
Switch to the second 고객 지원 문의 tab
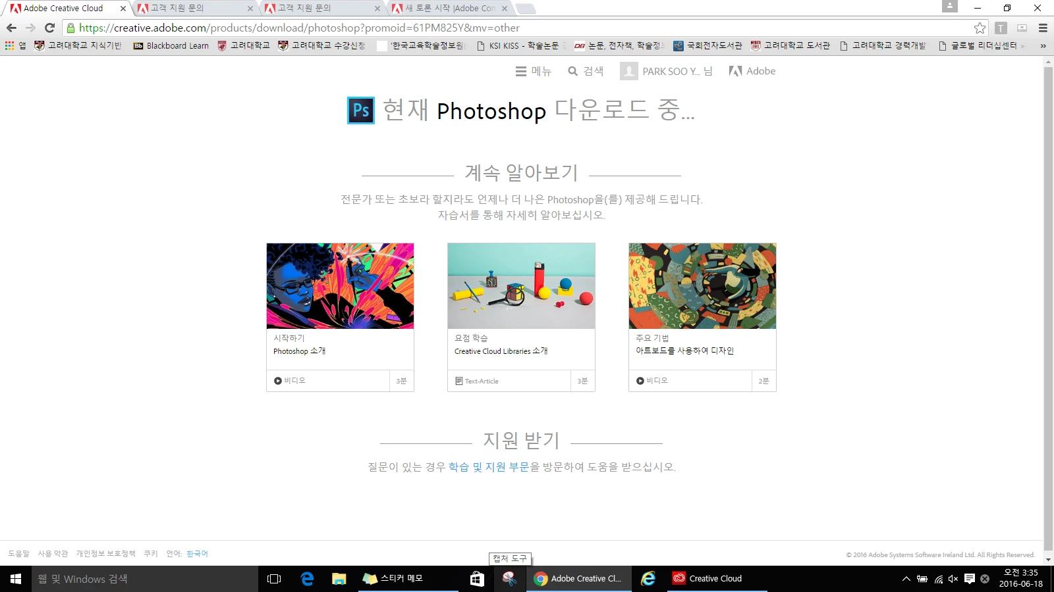[x=323, y=9]
